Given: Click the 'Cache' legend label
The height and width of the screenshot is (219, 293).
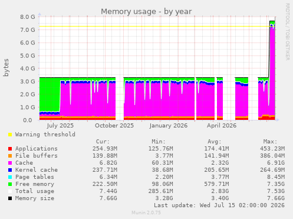Looking at the screenshot, I should point(24,163).
